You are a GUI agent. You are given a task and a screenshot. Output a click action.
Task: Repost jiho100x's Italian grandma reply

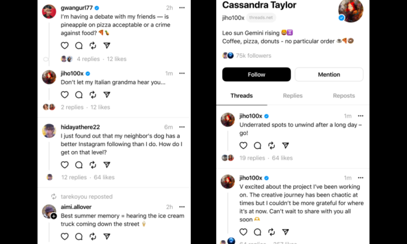point(93,95)
